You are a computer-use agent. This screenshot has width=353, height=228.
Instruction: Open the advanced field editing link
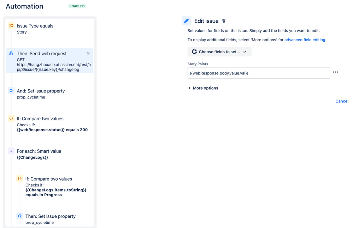[305, 40]
